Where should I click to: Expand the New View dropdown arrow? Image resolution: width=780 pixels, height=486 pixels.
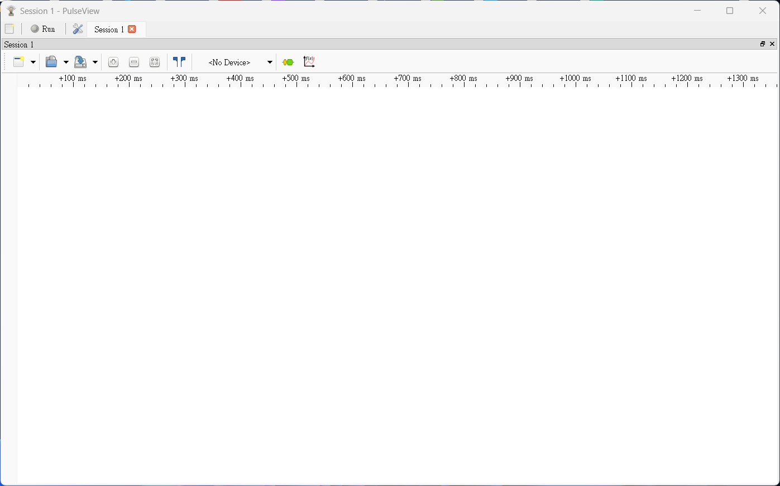(x=33, y=62)
